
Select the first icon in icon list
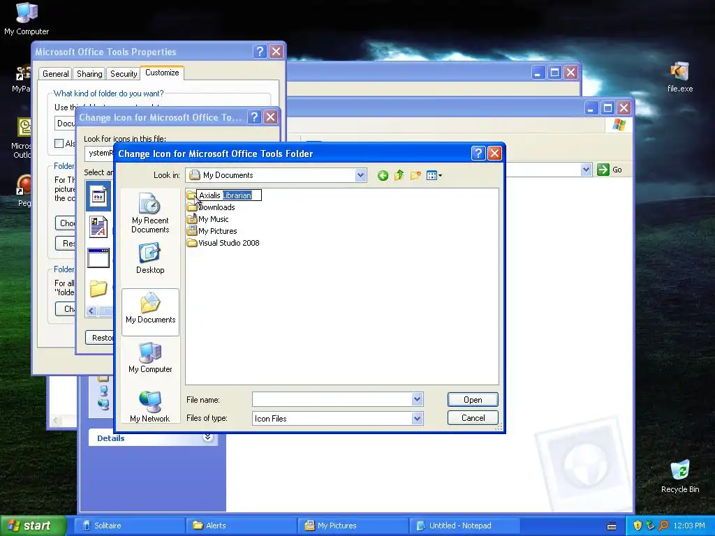point(98,196)
